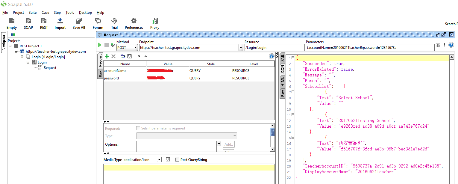Select the password parameter name cell
Image resolution: width=458 pixels, height=184 pixels.
(125, 78)
